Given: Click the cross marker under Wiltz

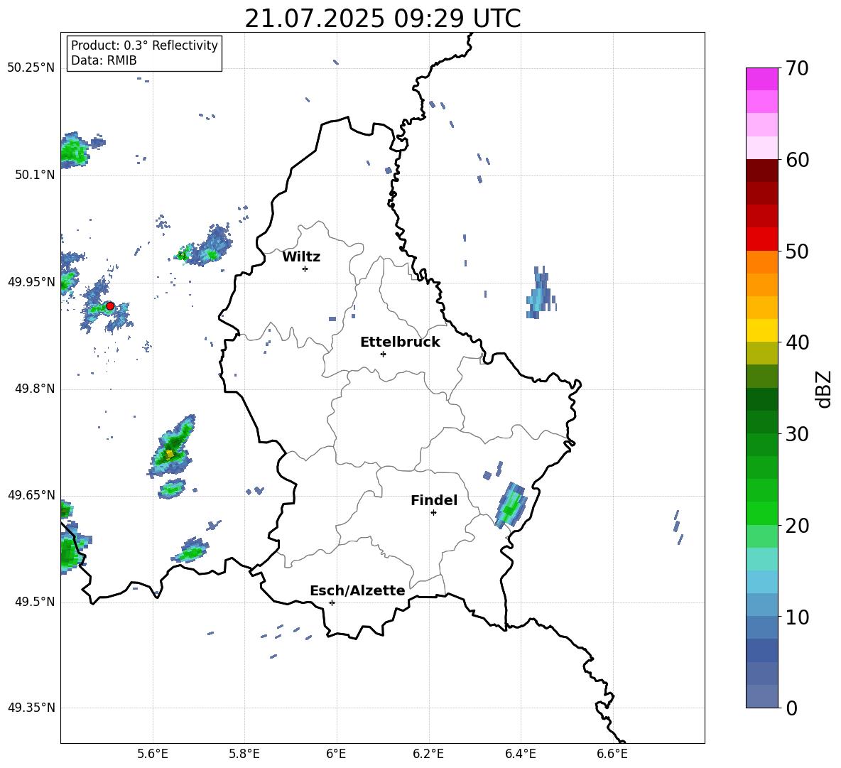Looking at the screenshot, I should point(305,269).
